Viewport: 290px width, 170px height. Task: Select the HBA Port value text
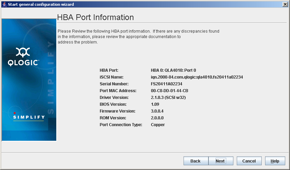tap(173, 70)
